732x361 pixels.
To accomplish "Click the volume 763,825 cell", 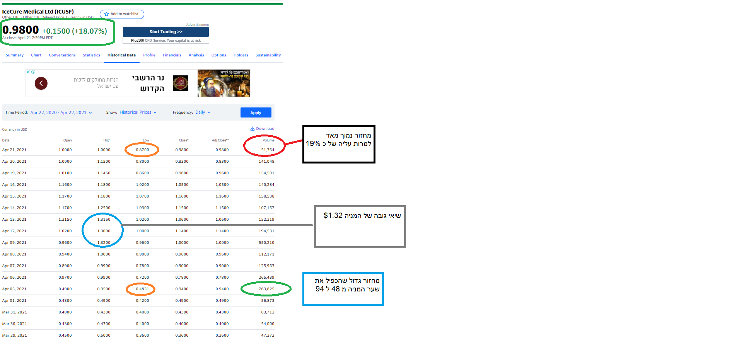I will coord(266,289).
